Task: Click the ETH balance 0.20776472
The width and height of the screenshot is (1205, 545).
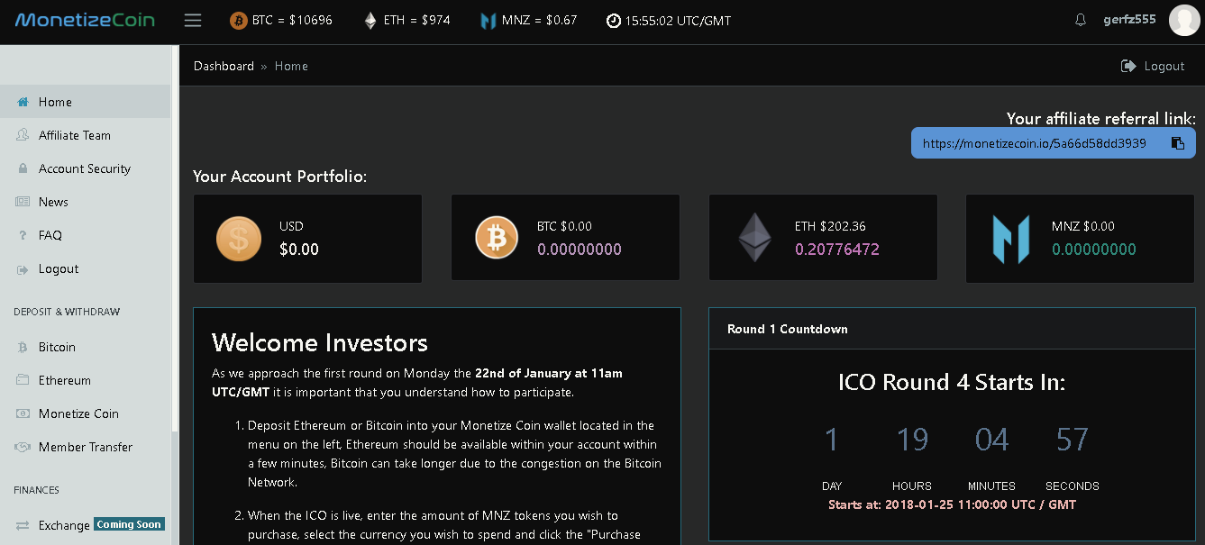Action: 837,250
